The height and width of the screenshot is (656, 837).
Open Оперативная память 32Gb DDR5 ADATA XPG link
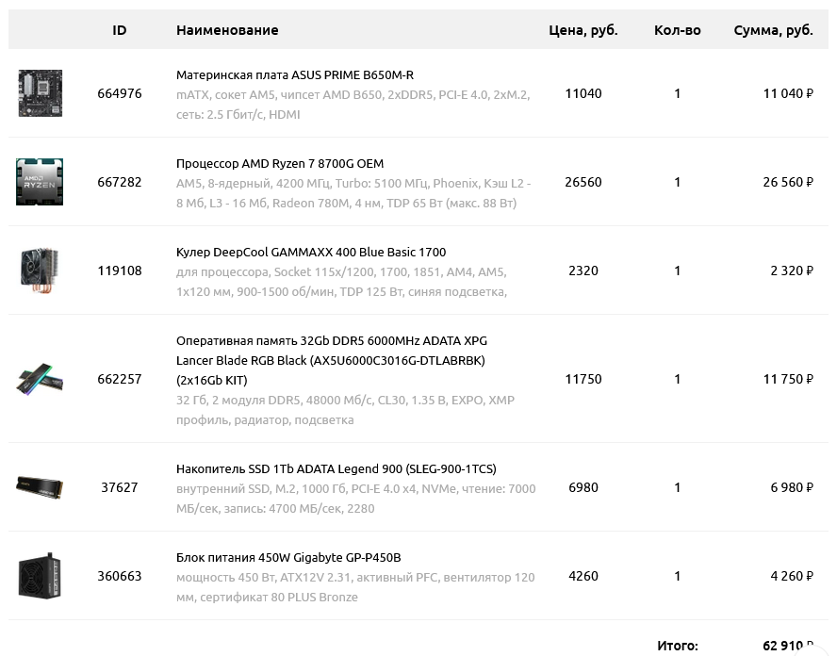(332, 360)
